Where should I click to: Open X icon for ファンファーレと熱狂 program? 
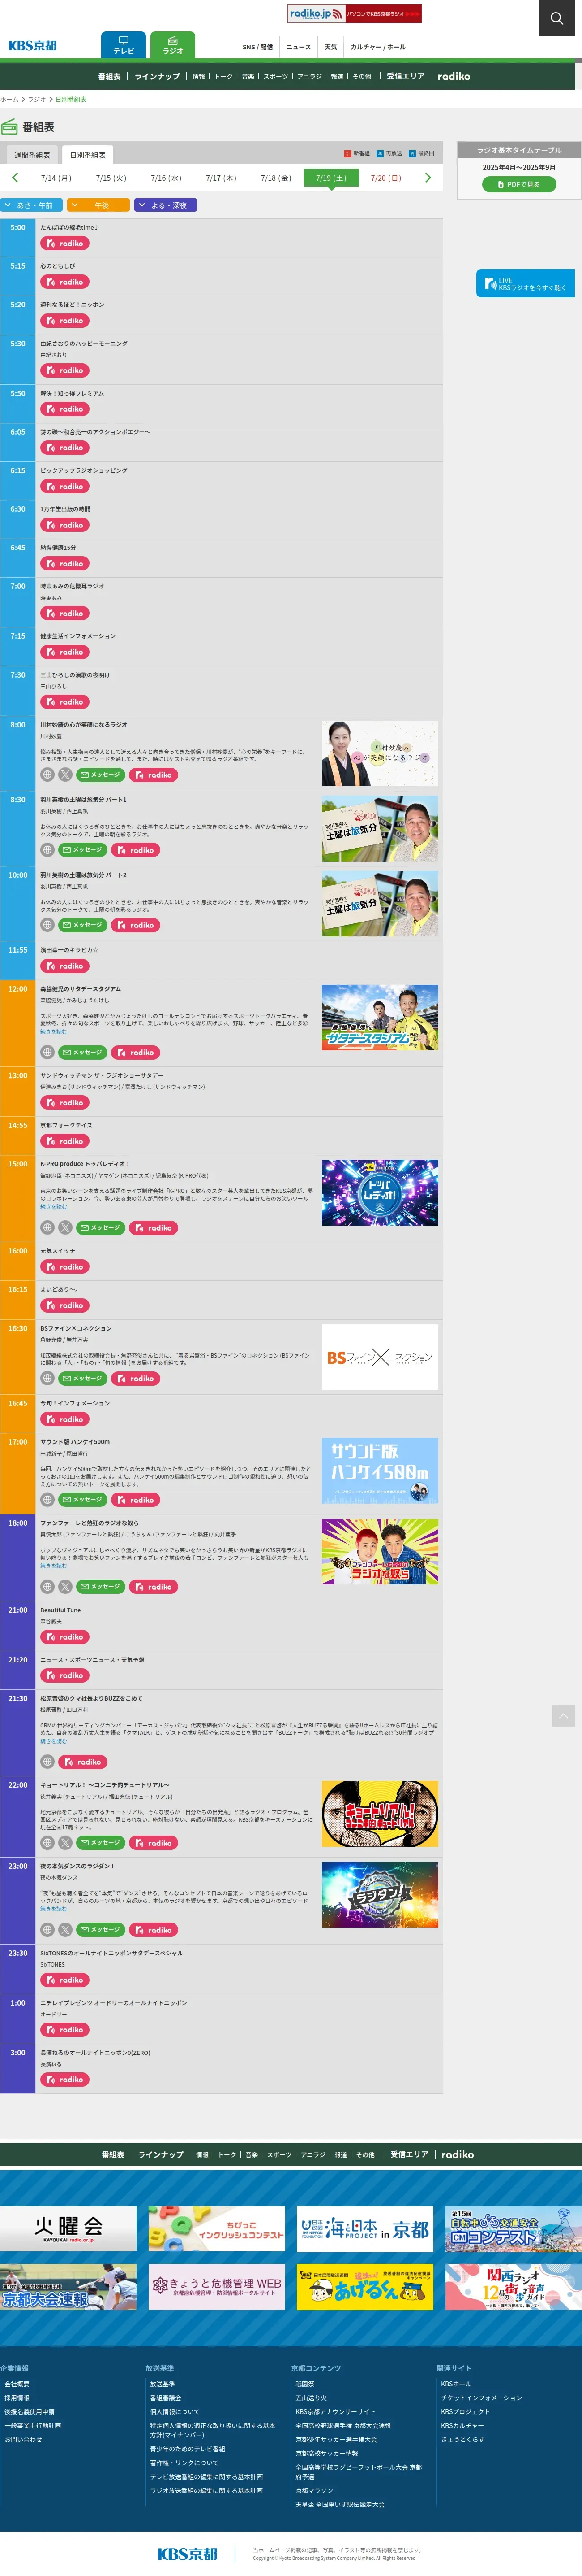65,1587
